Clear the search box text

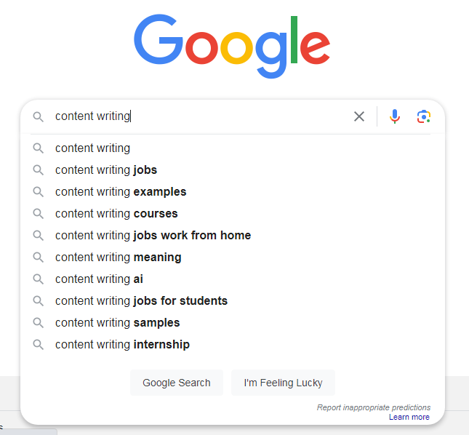click(x=359, y=116)
